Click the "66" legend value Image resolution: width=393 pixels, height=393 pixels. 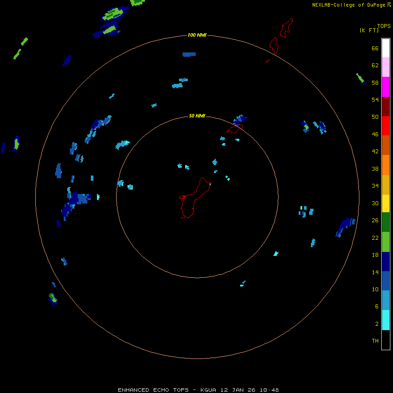[375, 48]
